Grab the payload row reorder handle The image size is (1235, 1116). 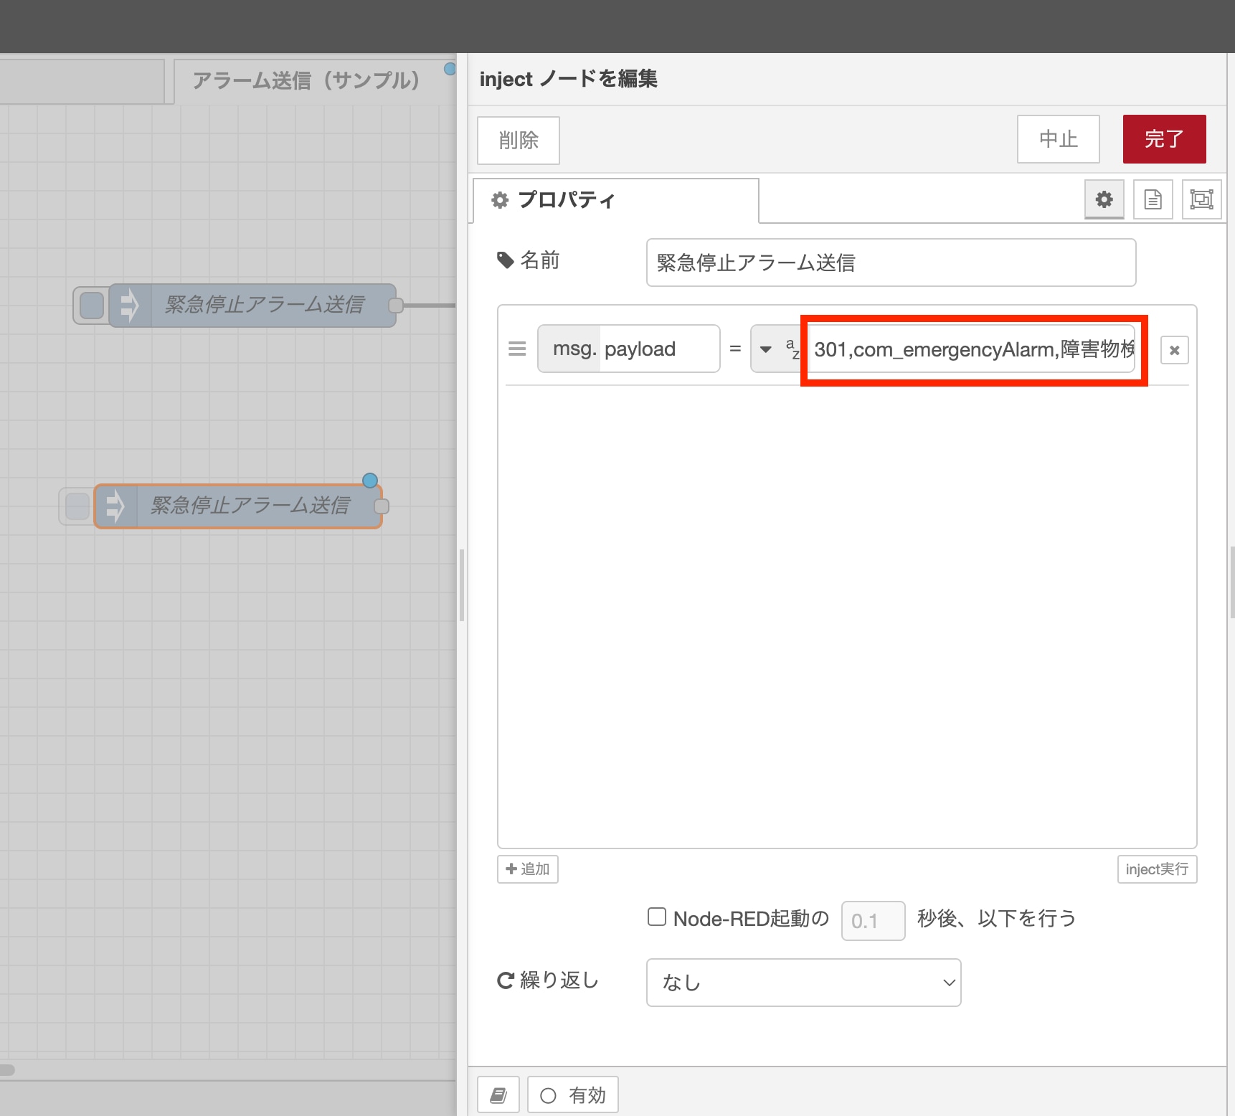517,349
